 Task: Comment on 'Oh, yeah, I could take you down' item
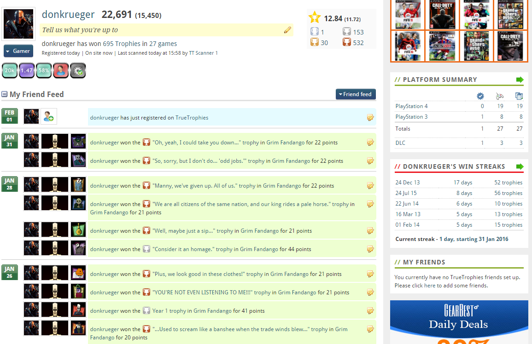pyautogui.click(x=370, y=143)
